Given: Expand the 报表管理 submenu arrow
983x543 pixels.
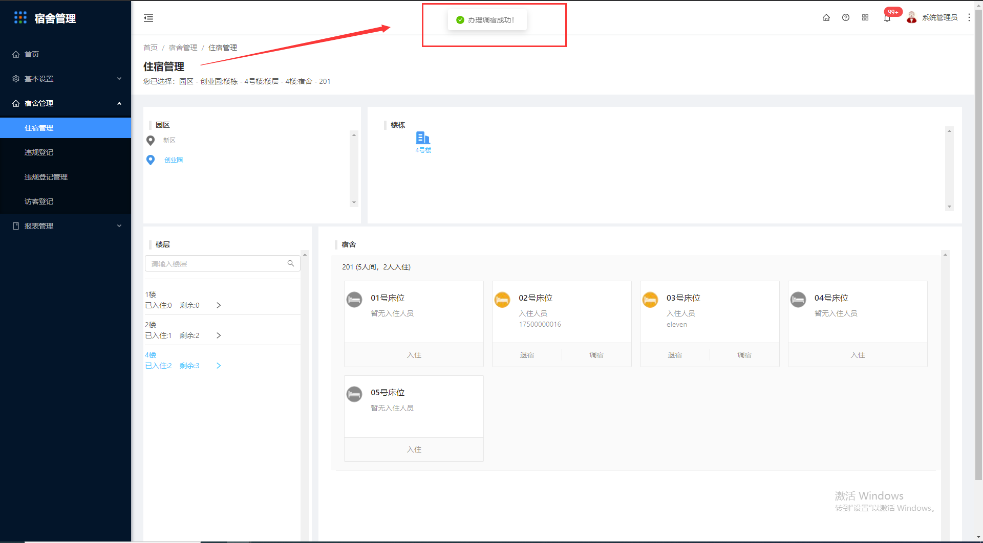Looking at the screenshot, I should pyautogui.click(x=119, y=226).
